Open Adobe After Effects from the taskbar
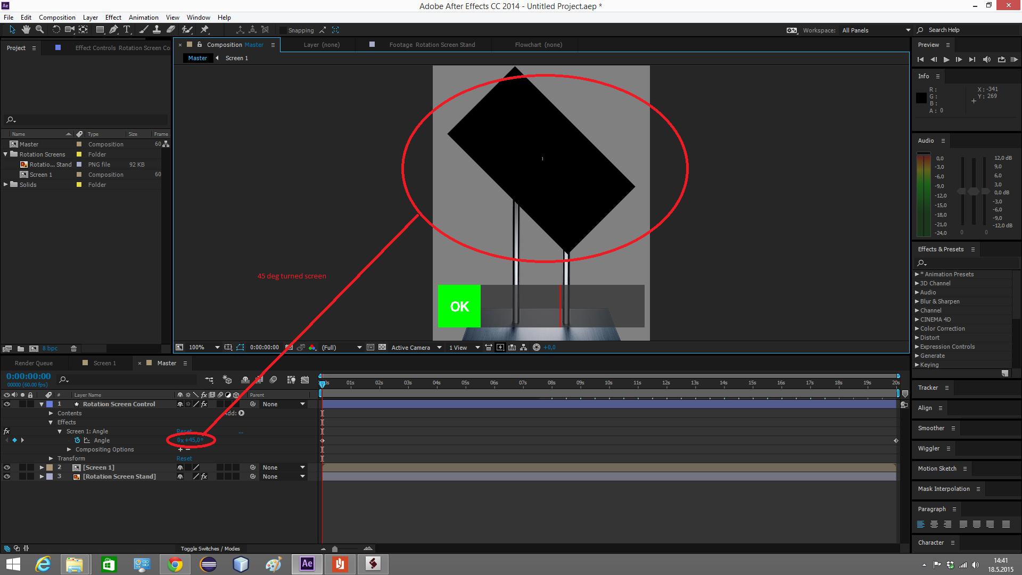 point(307,564)
